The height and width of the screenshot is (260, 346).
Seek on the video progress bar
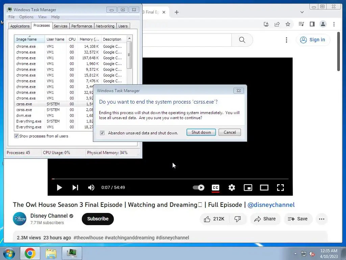[x=170, y=179]
